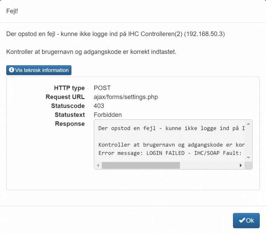The image size is (266, 234).
Task: Click the info icon beside Vis teknisk information
Action: click(11, 70)
